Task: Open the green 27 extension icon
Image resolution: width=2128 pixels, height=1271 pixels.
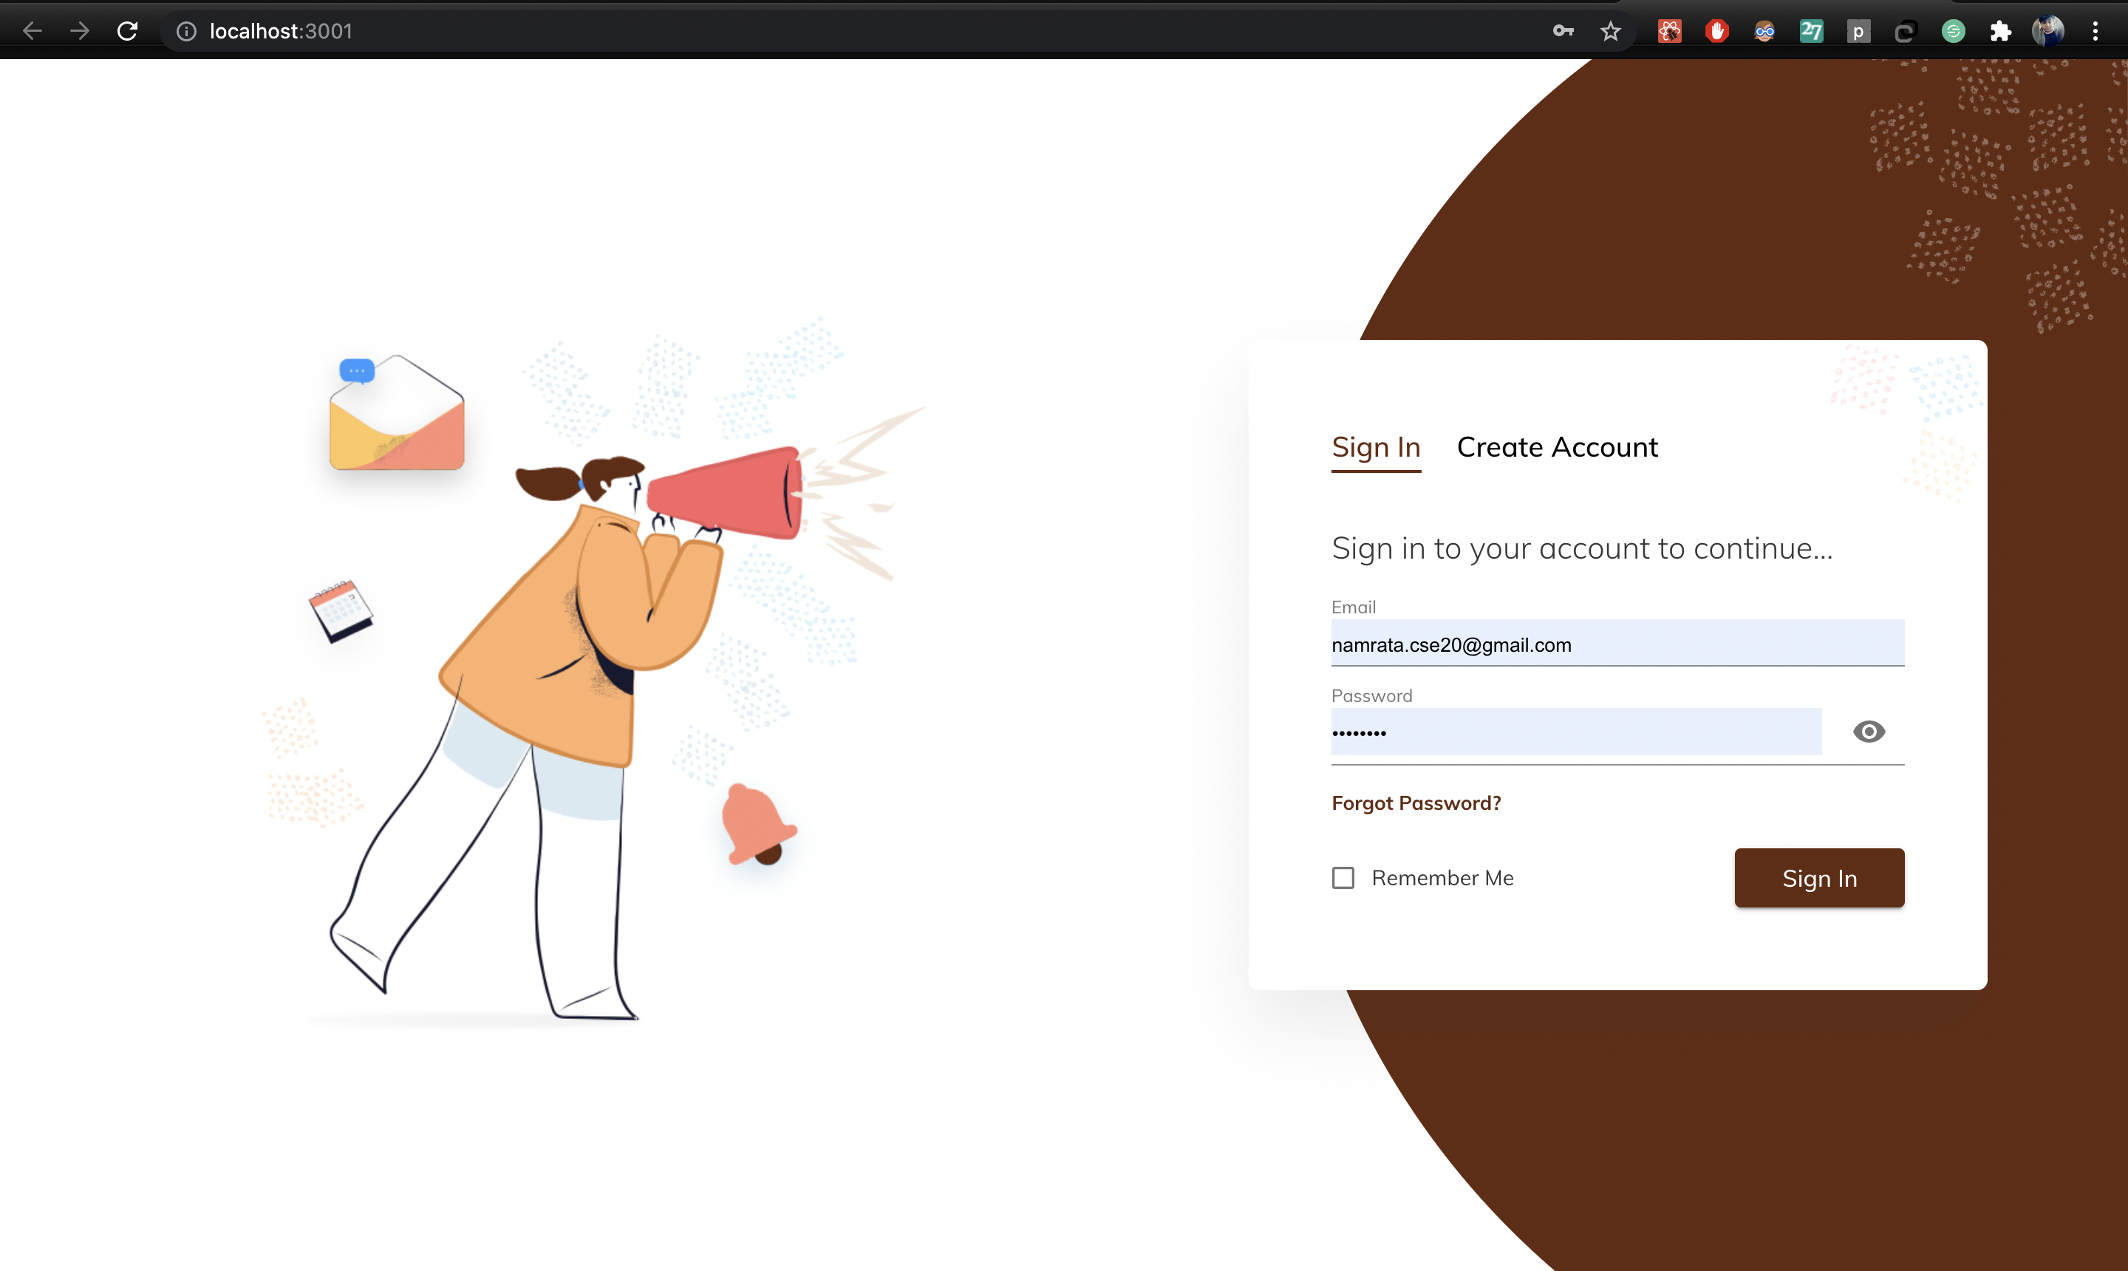Action: [x=1811, y=32]
